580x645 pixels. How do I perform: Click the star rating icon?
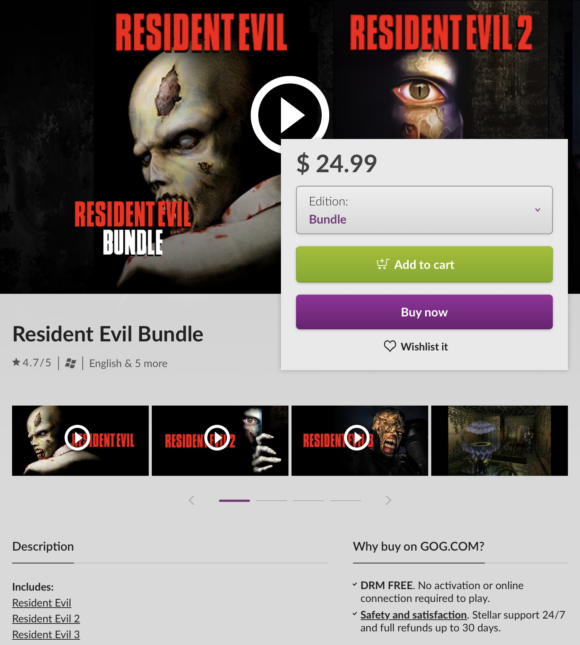(x=16, y=363)
